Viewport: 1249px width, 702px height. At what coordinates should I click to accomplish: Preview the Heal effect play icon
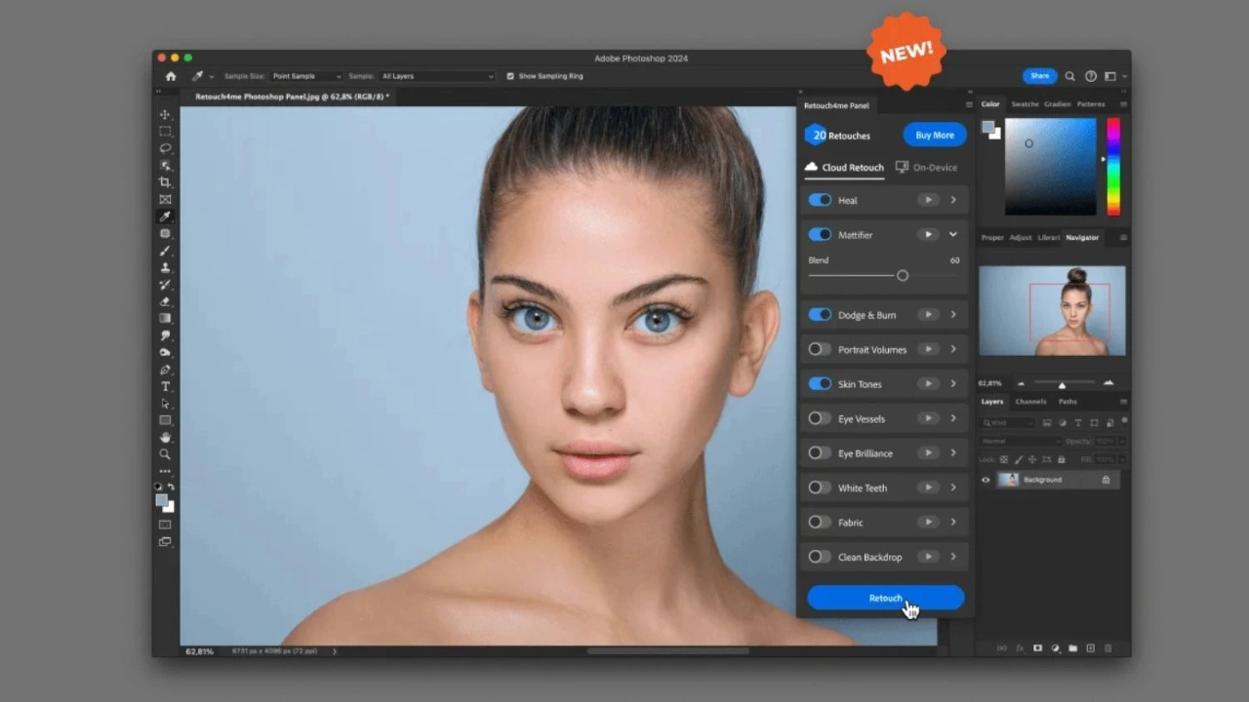coord(928,200)
